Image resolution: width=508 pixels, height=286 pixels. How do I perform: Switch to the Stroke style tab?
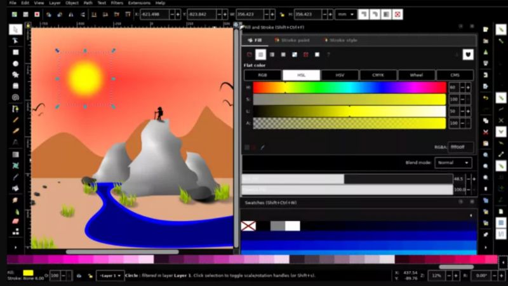[340, 40]
